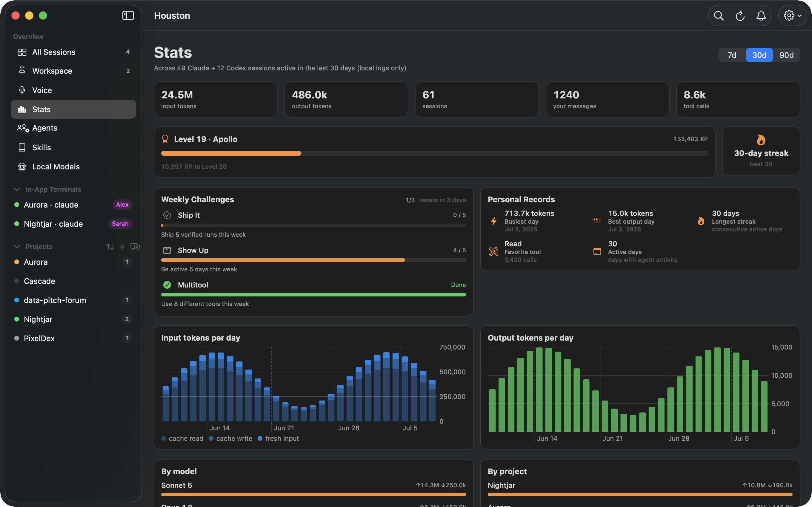Click the All Sessions grid icon
This screenshot has width=812, height=507.
tap(22, 52)
